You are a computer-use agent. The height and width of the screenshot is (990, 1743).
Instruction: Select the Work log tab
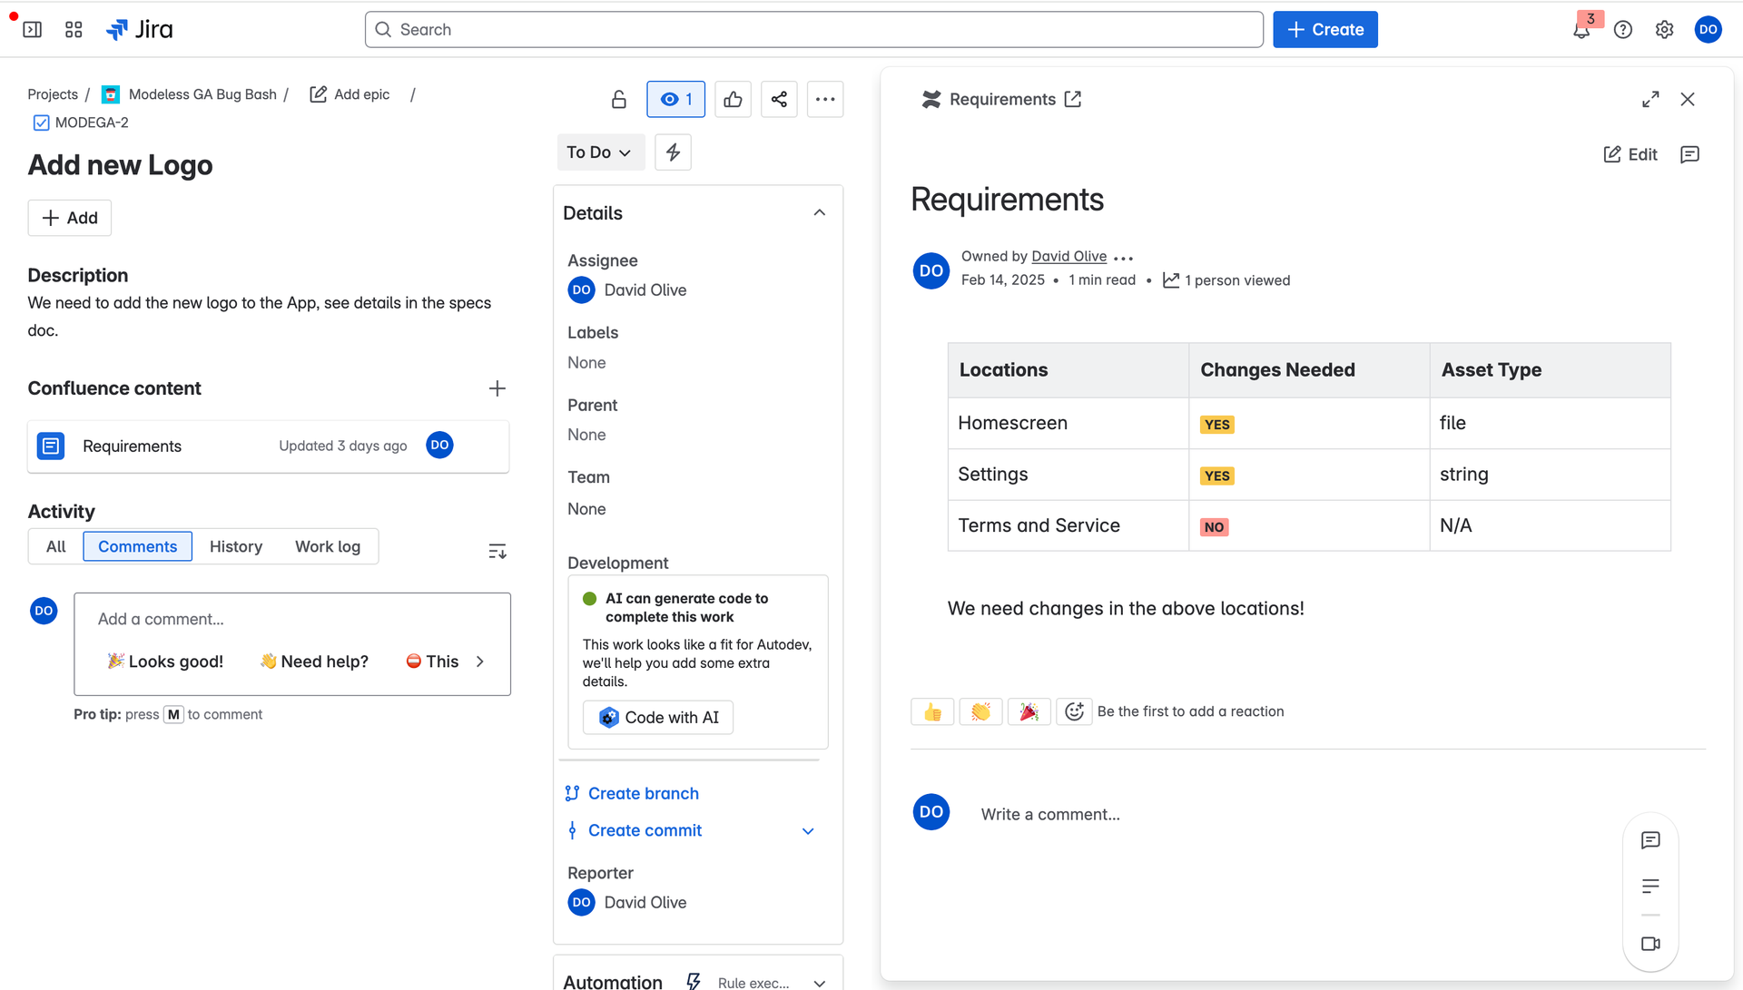tap(327, 546)
